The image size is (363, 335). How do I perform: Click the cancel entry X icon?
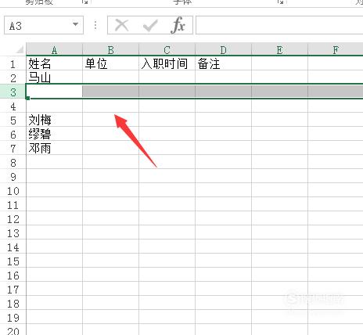point(122,25)
